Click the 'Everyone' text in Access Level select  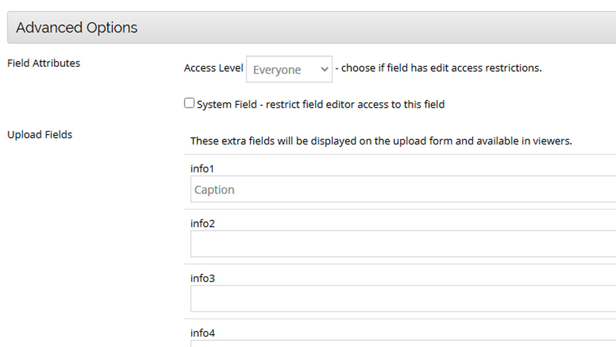pyautogui.click(x=277, y=70)
